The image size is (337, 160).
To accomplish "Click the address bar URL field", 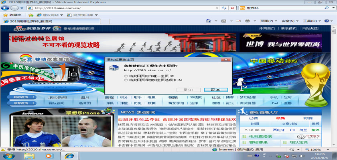I will 120,8.
